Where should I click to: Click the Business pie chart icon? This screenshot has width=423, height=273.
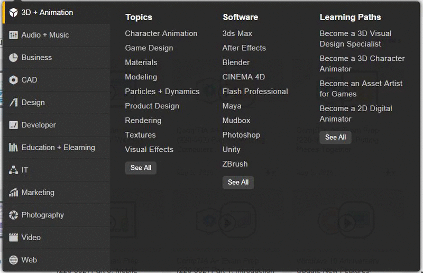[x=14, y=58]
